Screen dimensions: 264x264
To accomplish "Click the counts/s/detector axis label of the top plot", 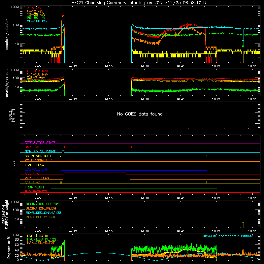I will click(x=7, y=34).
